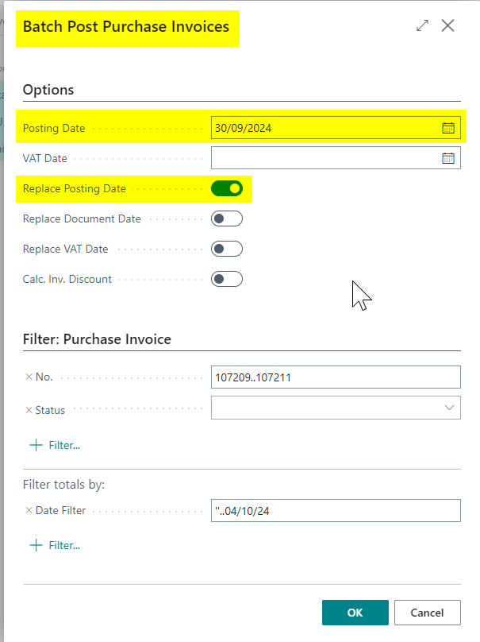Click OK to post the invoices
480x642 pixels.
pos(355,613)
